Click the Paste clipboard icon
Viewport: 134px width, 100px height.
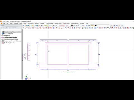[54, 26]
